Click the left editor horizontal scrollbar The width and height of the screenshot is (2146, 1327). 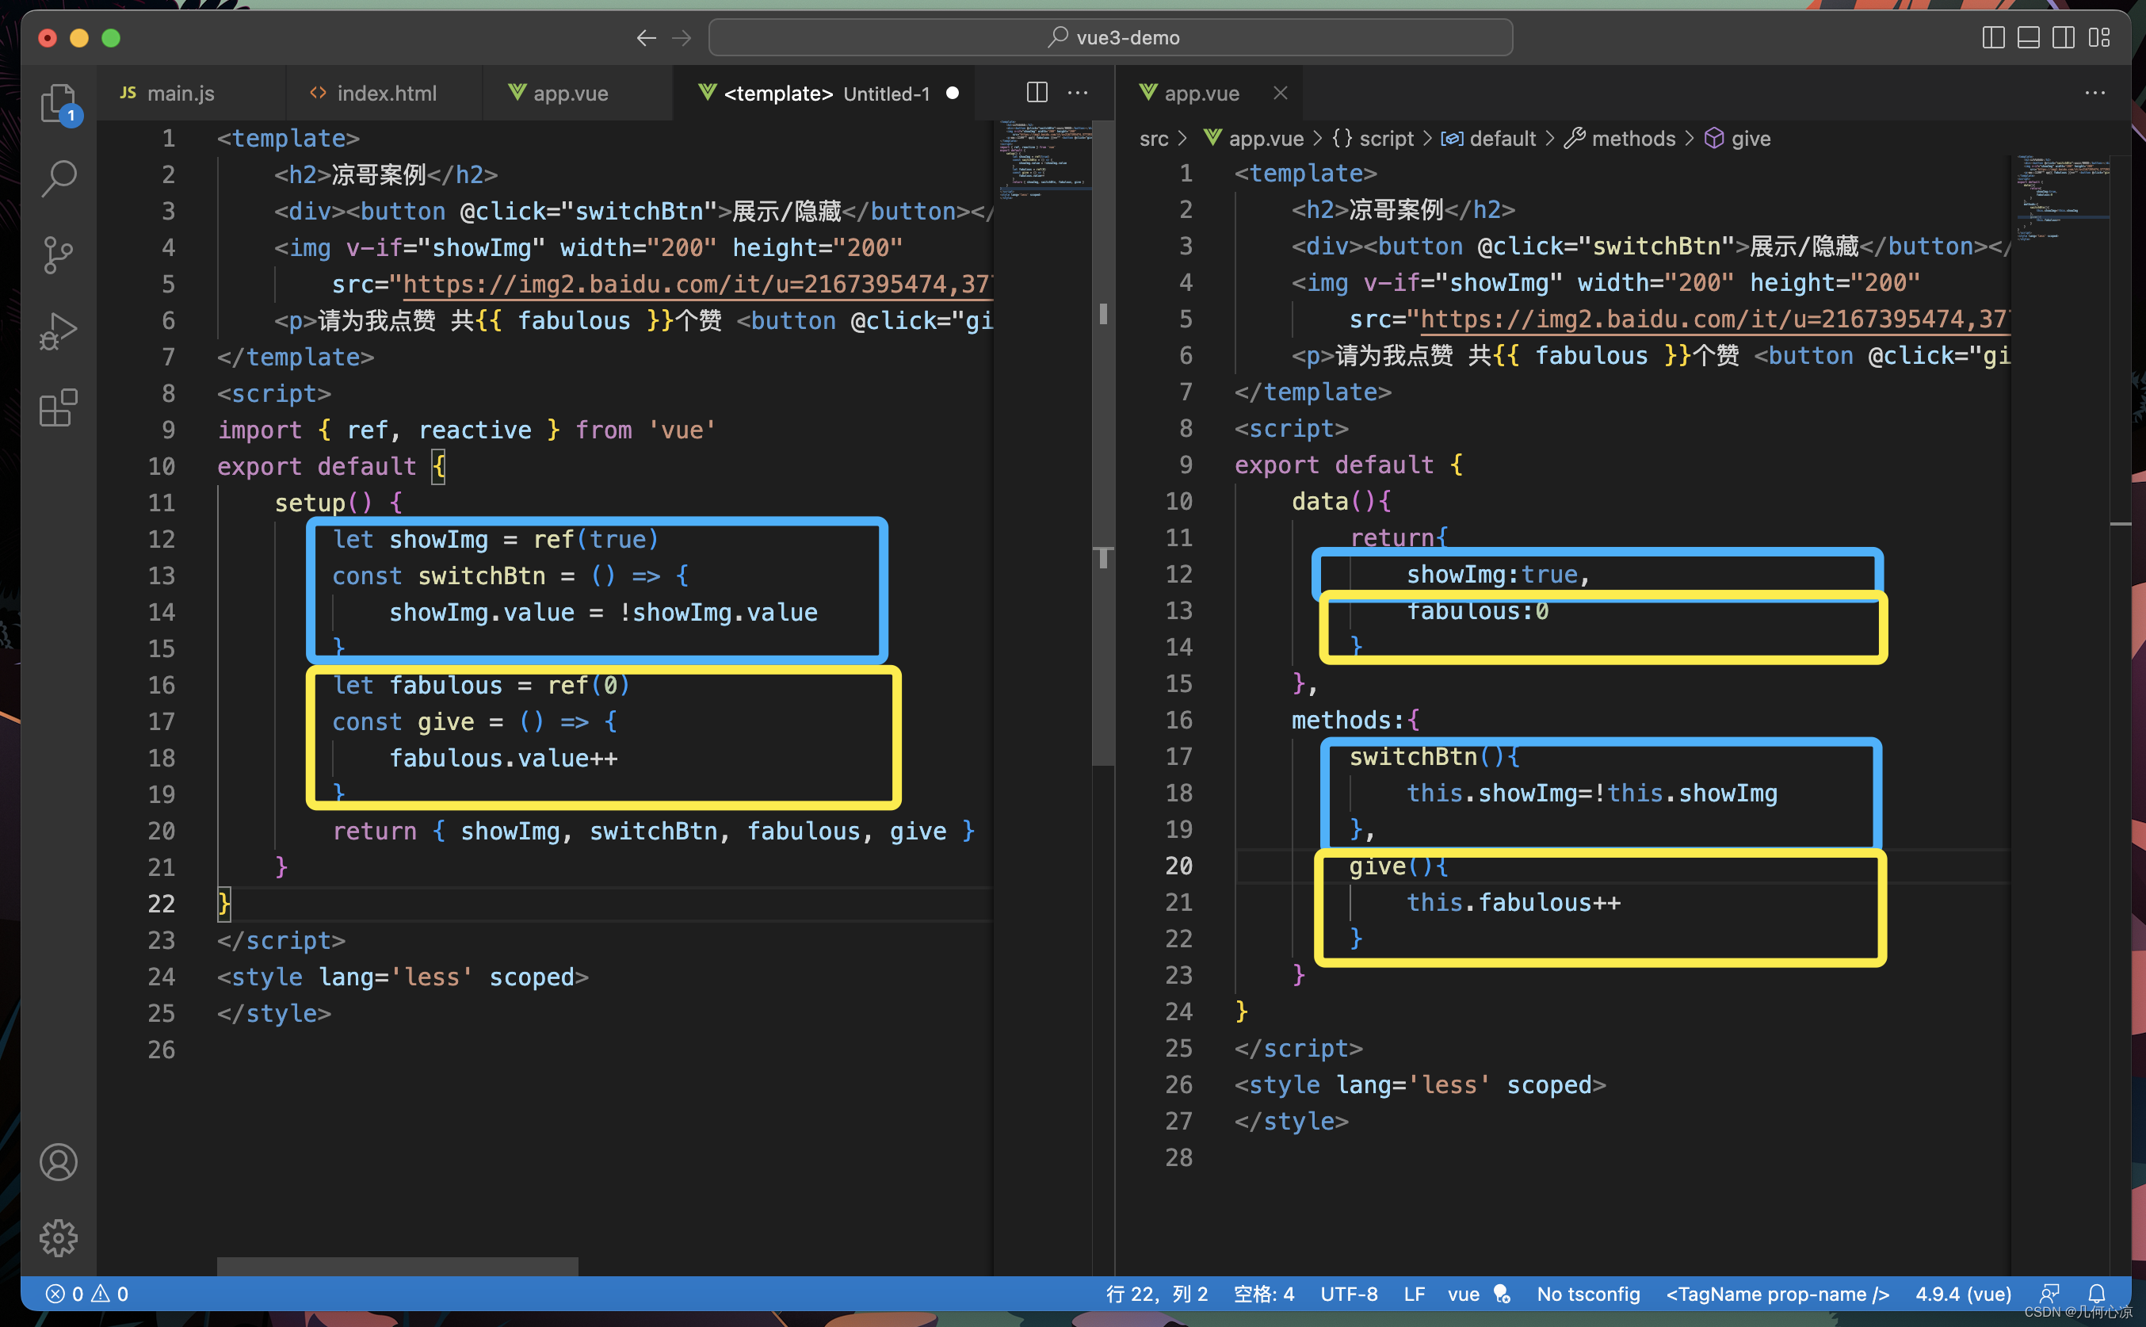[x=398, y=1265]
